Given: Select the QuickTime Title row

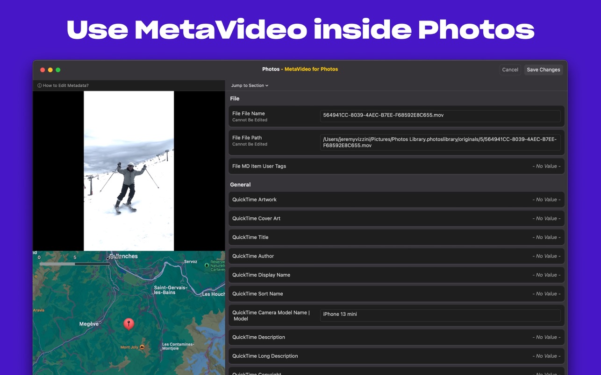Looking at the screenshot, I should 396,237.
